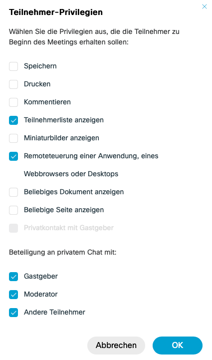Click the greyed Privatkontakt mit Gastgeber checkbox
This screenshot has width=212, height=360.
coord(13,228)
